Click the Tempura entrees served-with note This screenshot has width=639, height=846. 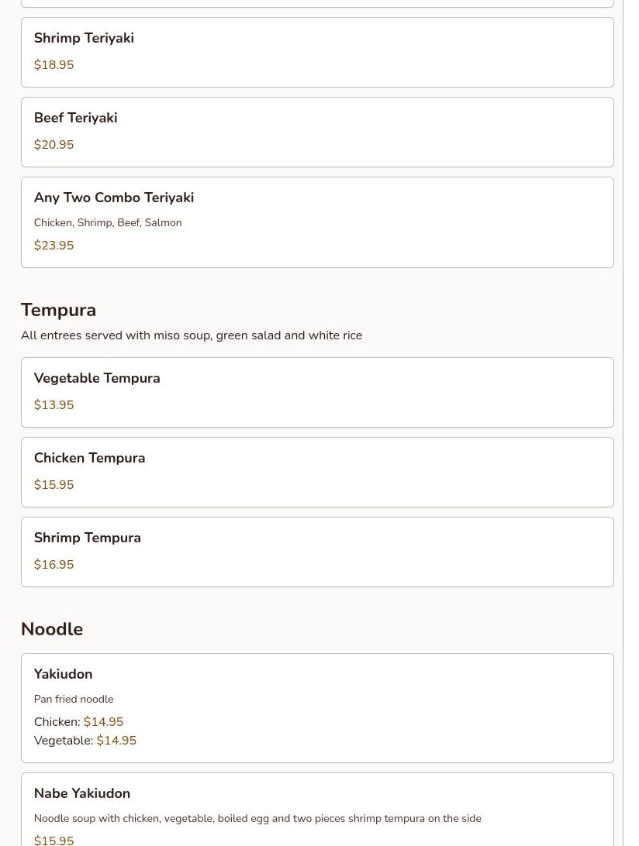192,335
